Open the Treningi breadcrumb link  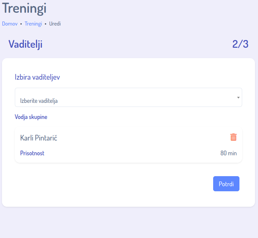tap(33, 24)
